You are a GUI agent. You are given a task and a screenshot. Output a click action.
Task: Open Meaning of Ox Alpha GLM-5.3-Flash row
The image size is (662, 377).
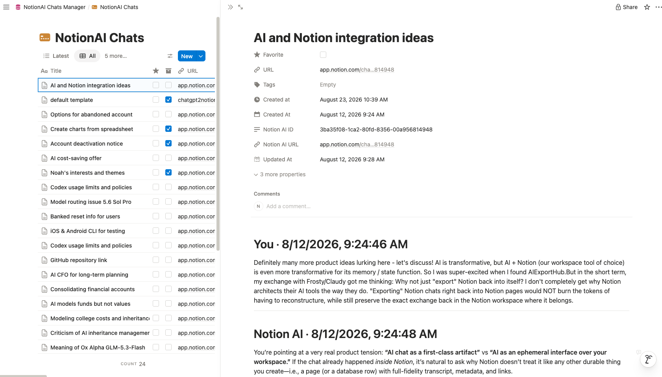(x=98, y=347)
